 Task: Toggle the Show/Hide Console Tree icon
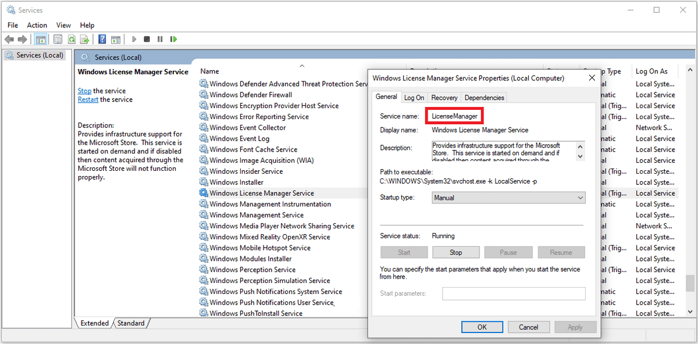coord(41,39)
